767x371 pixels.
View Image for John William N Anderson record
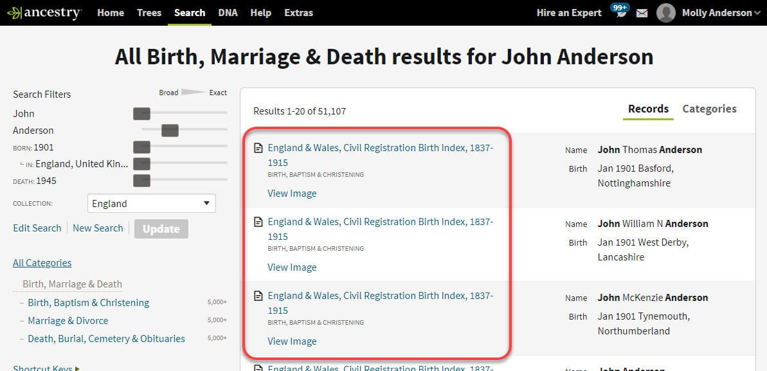pyautogui.click(x=292, y=267)
